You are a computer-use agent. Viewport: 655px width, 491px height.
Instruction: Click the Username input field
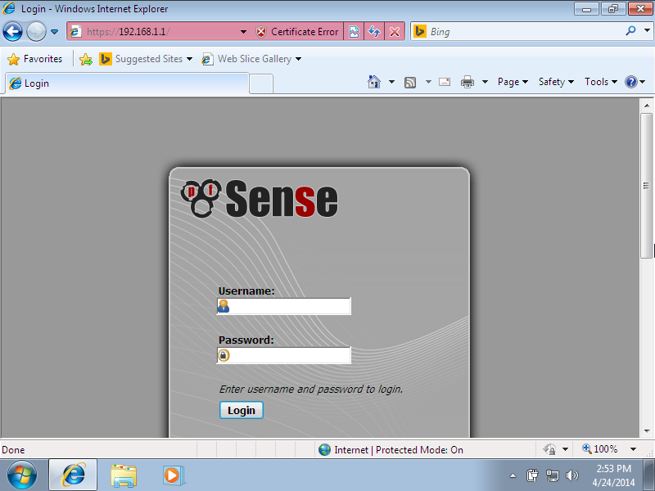pos(284,306)
